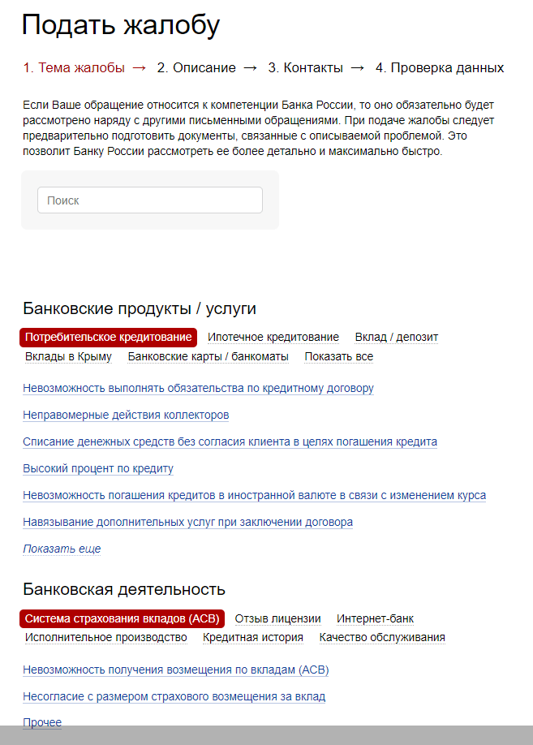Open the Интернет-банк category

[x=376, y=619]
